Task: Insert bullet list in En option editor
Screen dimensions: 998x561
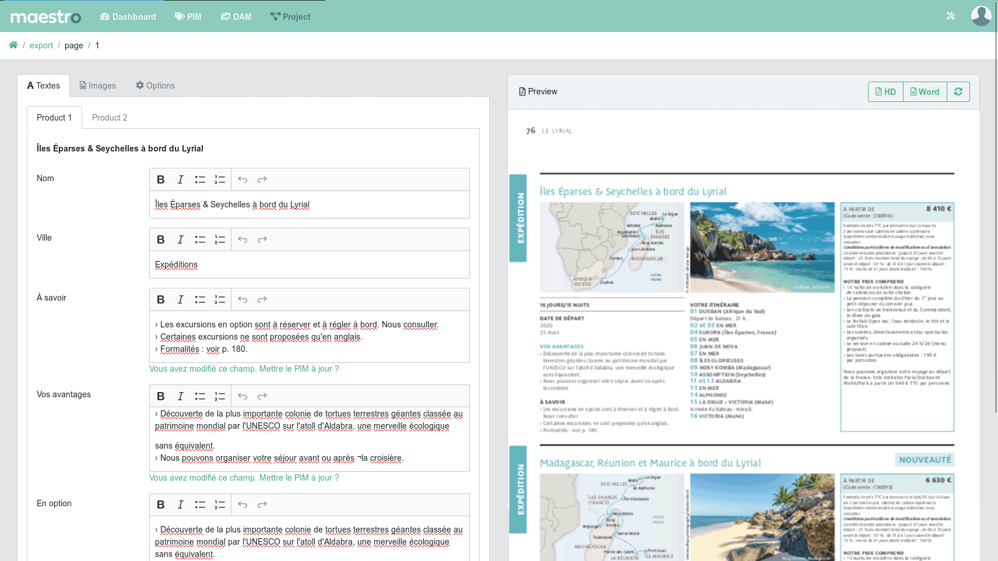Action: (x=200, y=505)
